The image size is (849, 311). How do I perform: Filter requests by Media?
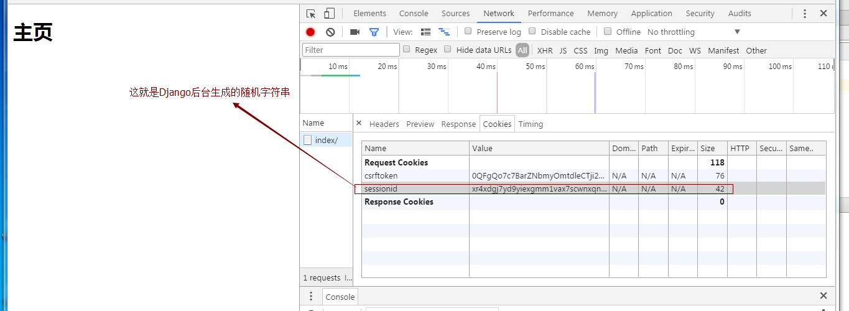[x=626, y=51]
